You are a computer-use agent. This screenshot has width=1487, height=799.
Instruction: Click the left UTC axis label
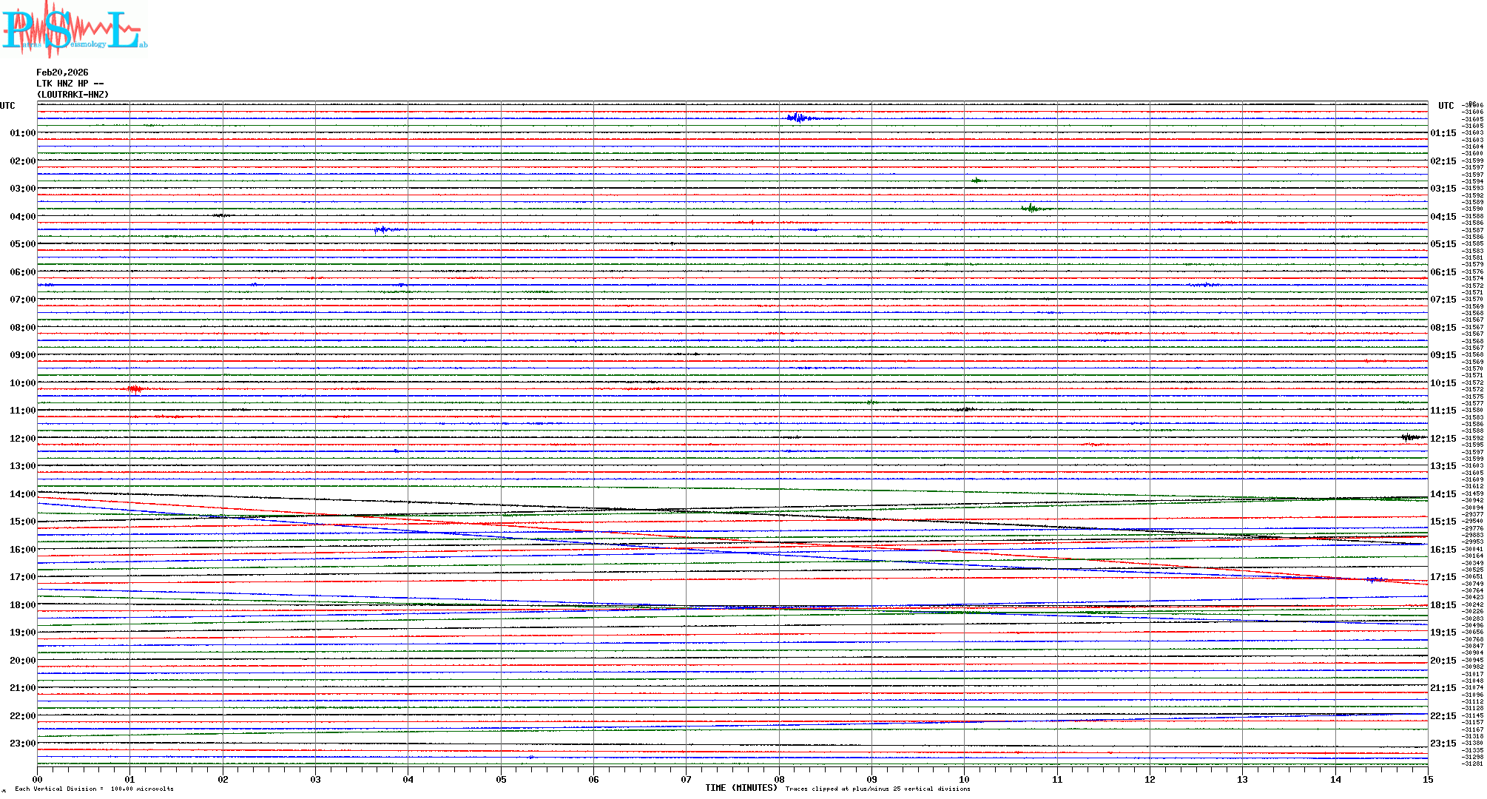click(7, 106)
